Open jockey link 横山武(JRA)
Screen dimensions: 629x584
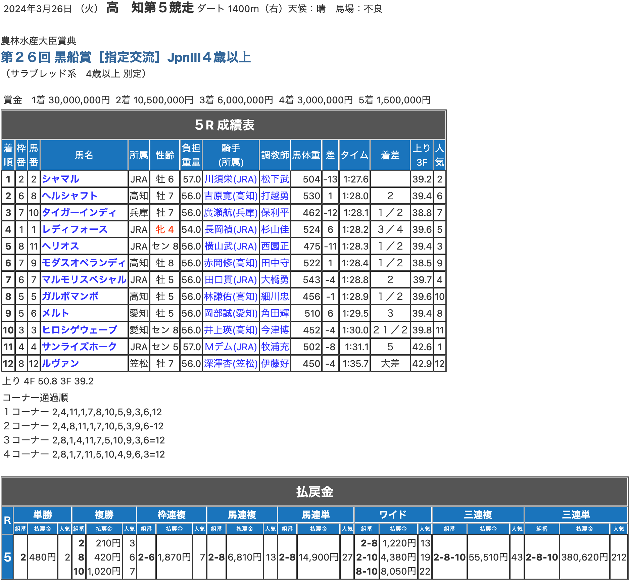pos(231,246)
